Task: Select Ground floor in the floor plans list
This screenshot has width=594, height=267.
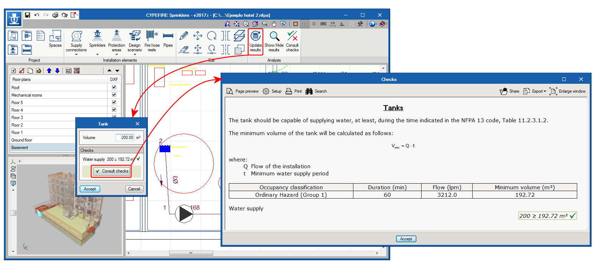Action: tap(22, 140)
